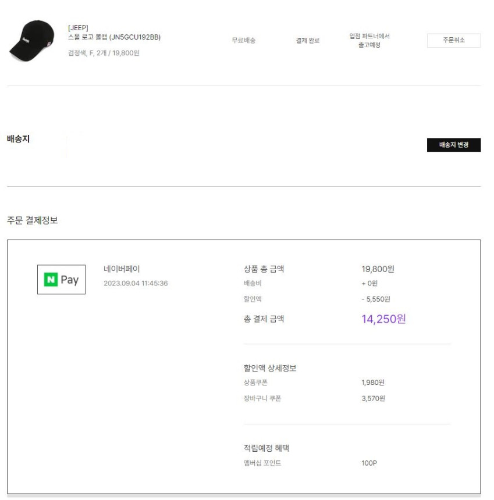Click the purple 14,250원 total amount
The image size is (494, 500).
click(383, 319)
